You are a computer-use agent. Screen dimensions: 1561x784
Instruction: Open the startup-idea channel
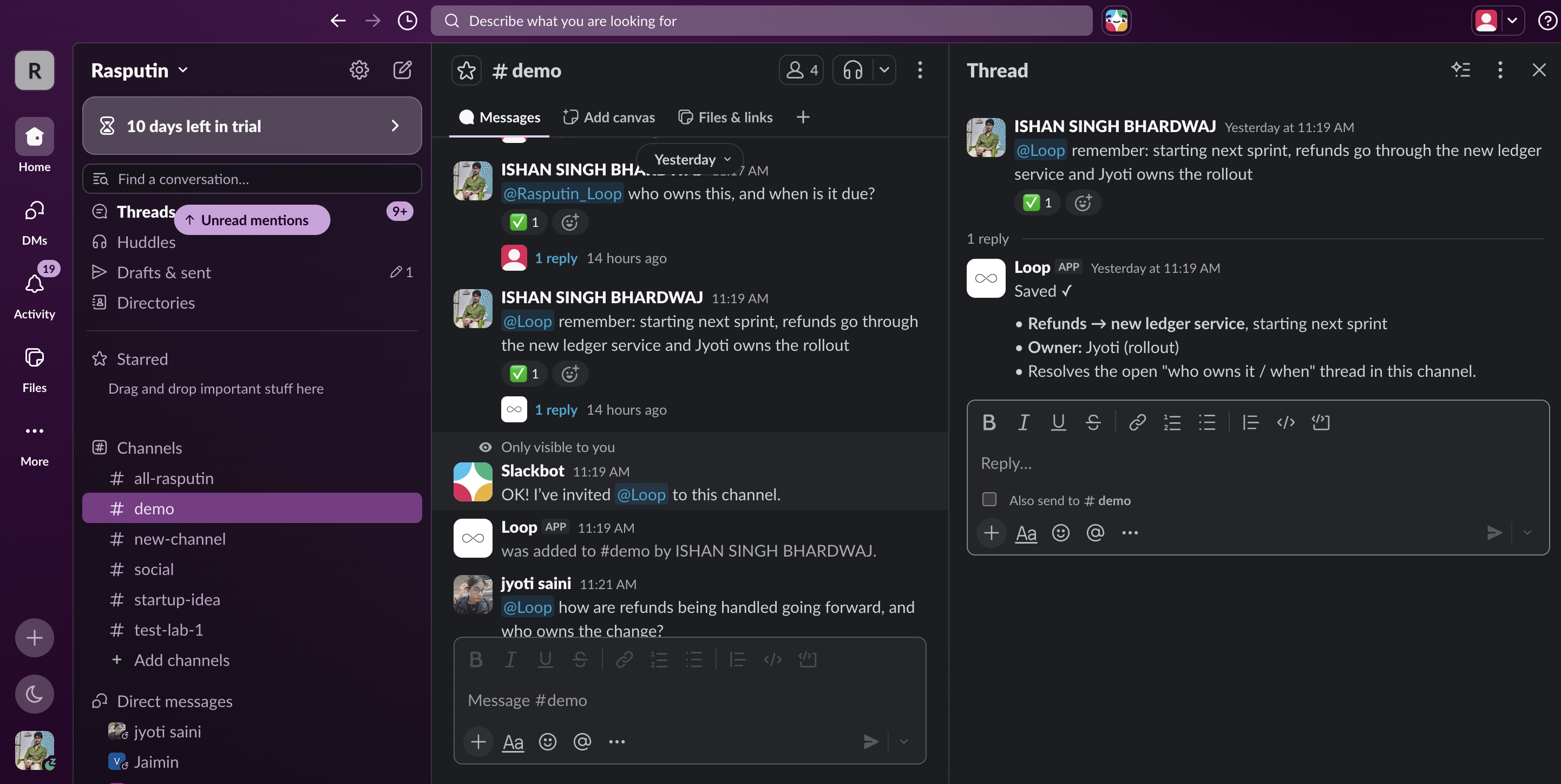click(x=252, y=600)
